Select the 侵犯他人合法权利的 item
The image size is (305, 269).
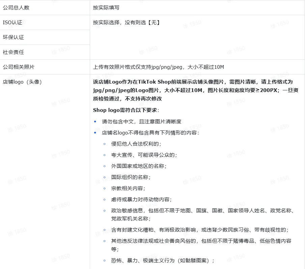[136, 144]
